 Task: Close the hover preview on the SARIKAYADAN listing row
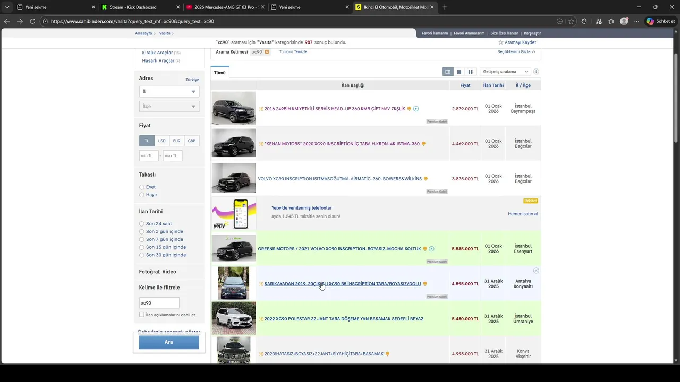coord(536,271)
